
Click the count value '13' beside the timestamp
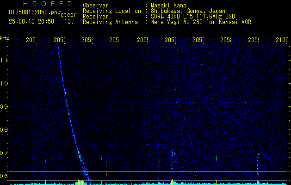[68, 22]
